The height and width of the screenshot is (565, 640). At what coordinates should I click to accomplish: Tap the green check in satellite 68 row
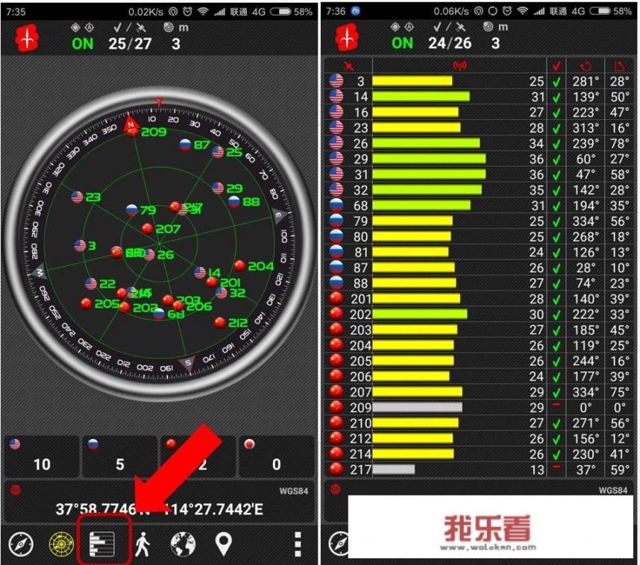[x=556, y=206]
